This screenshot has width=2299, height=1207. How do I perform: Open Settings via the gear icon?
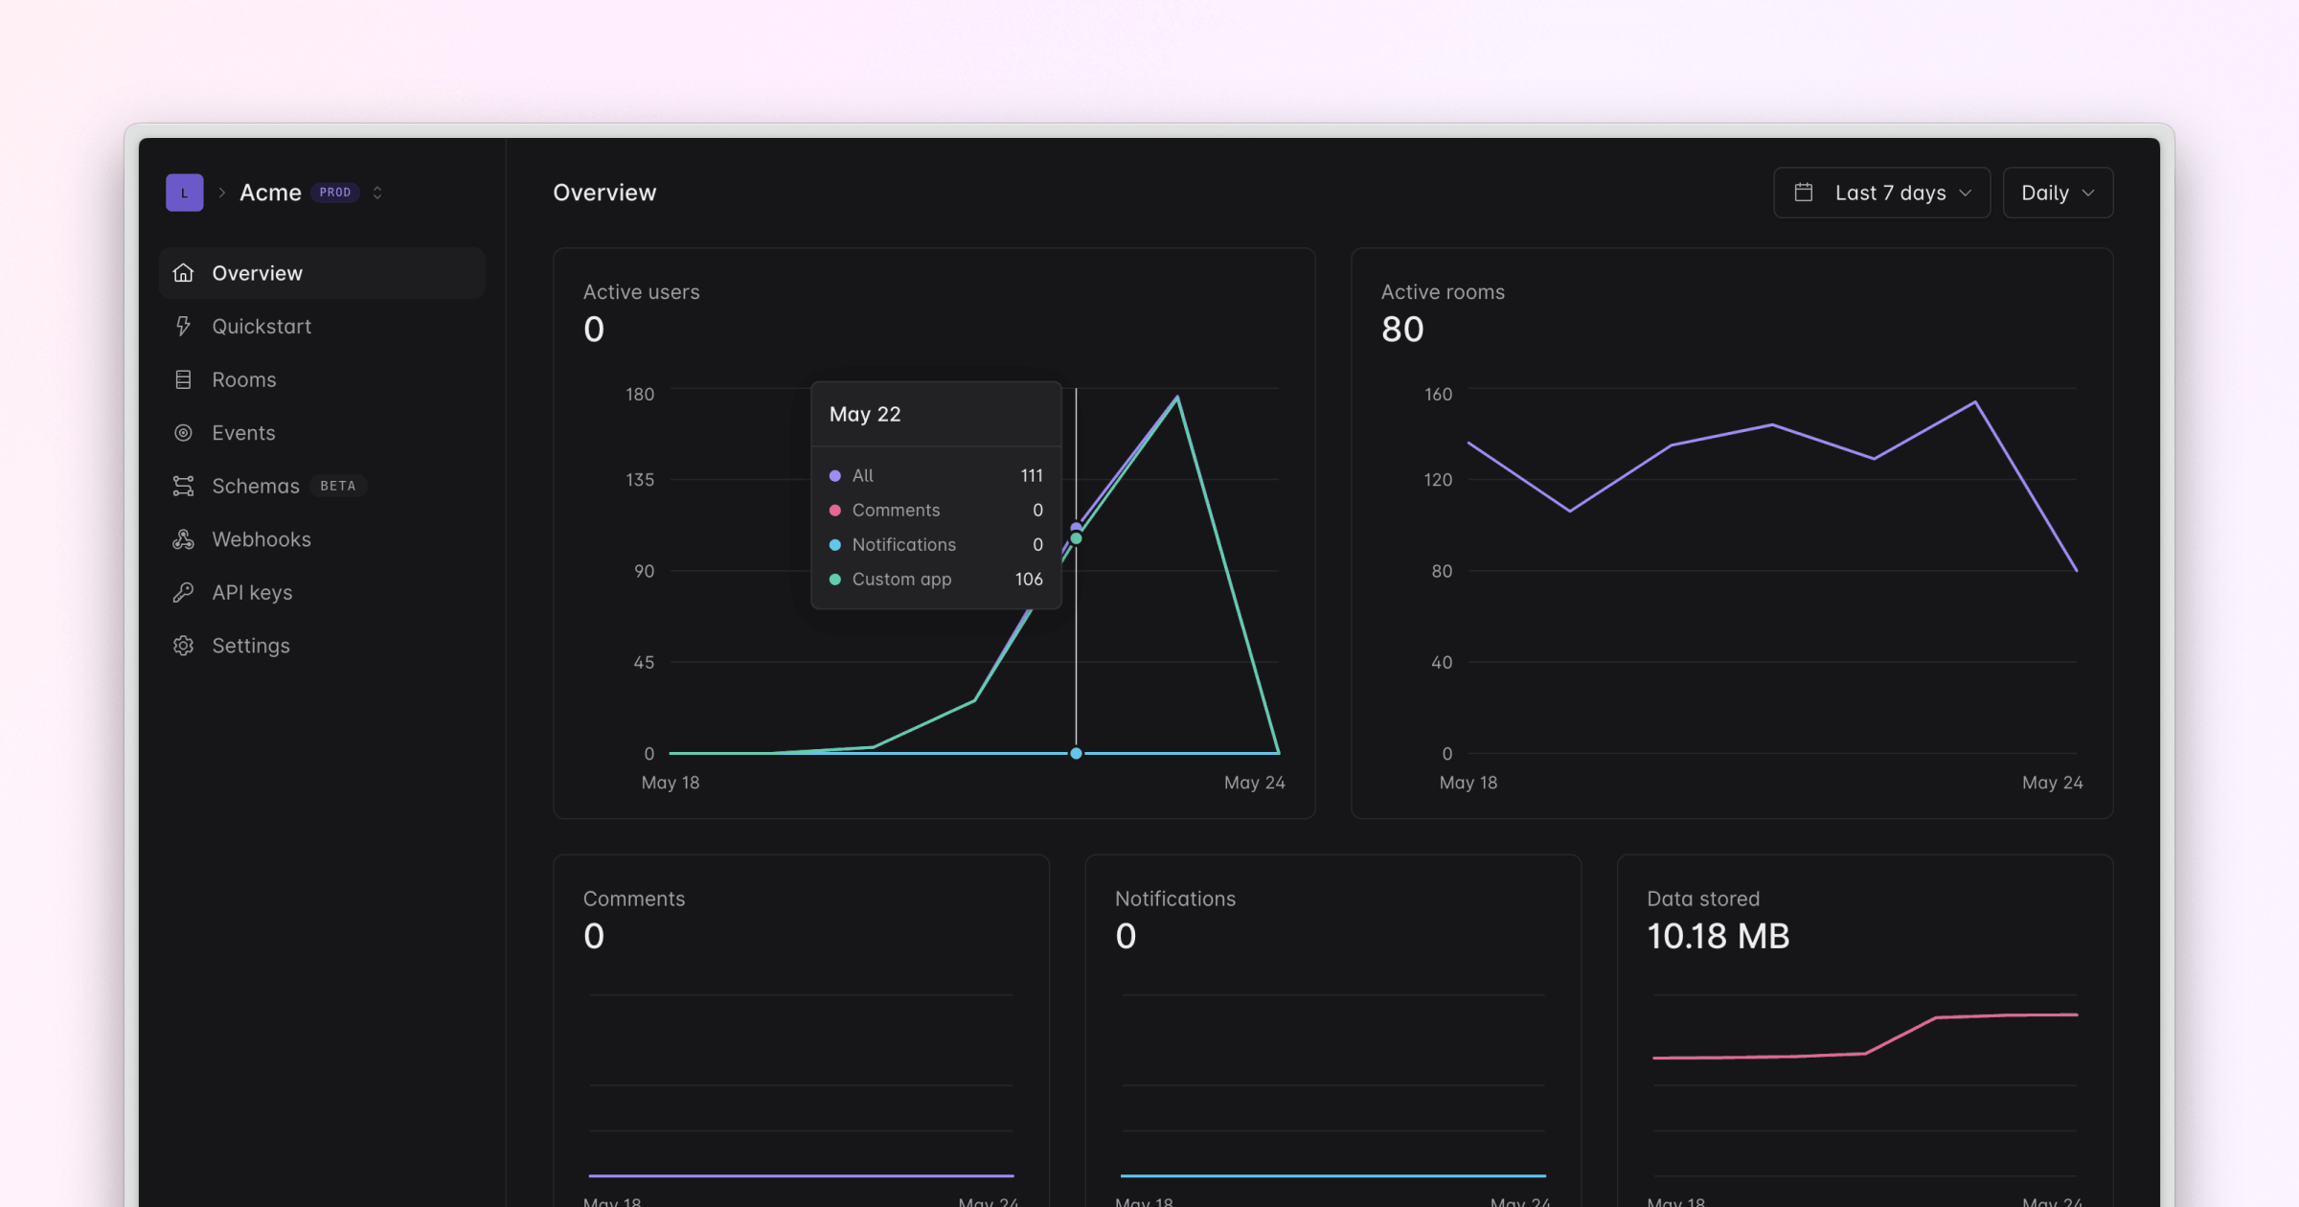(x=184, y=645)
